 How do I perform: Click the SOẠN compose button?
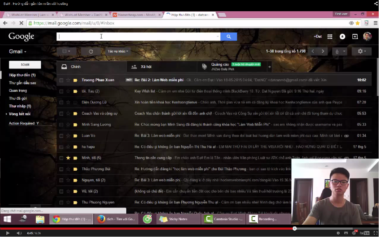point(25,65)
